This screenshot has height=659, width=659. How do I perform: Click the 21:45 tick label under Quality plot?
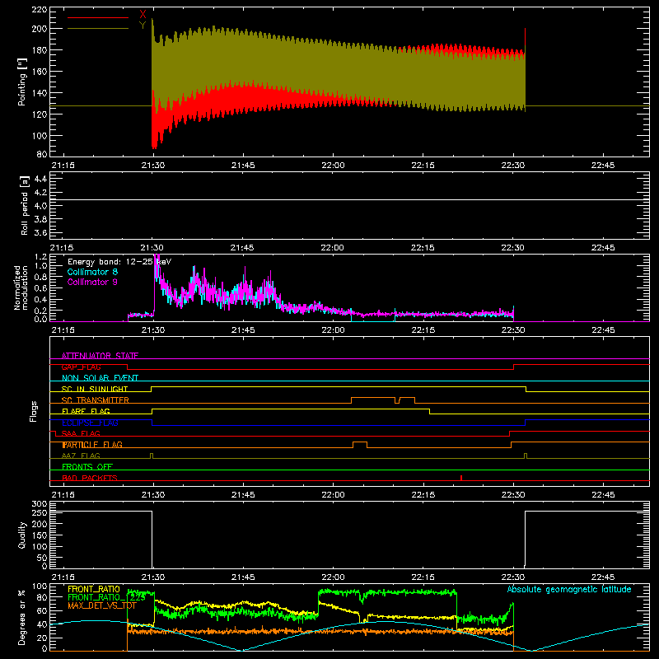pos(243,577)
